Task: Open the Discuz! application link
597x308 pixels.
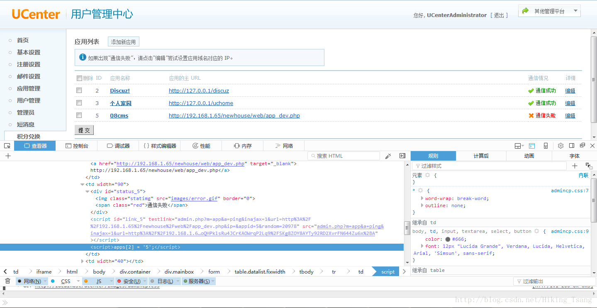Action: tap(120, 90)
